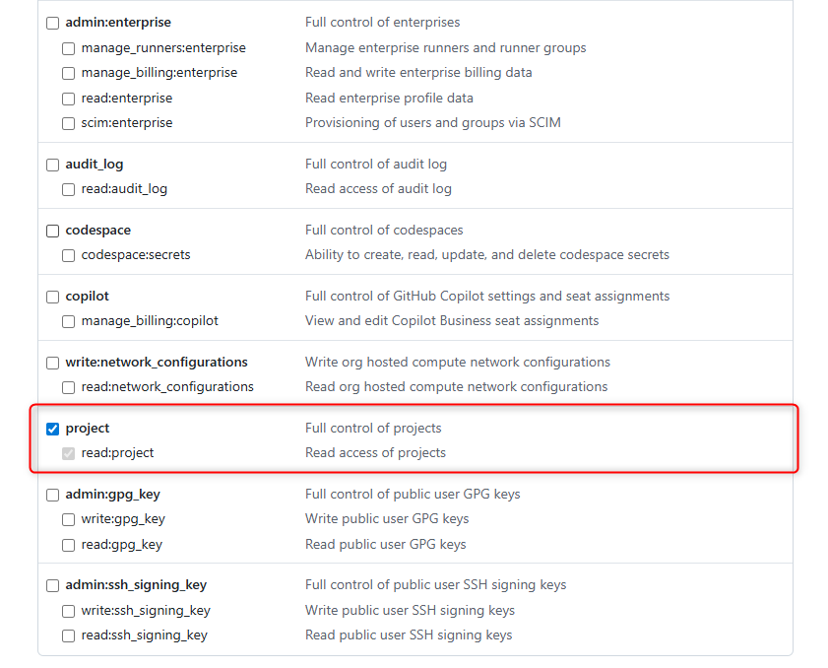The width and height of the screenshot is (828, 668).
Task: Enable write:network_configurations scope checkbox
Action: pos(53,363)
